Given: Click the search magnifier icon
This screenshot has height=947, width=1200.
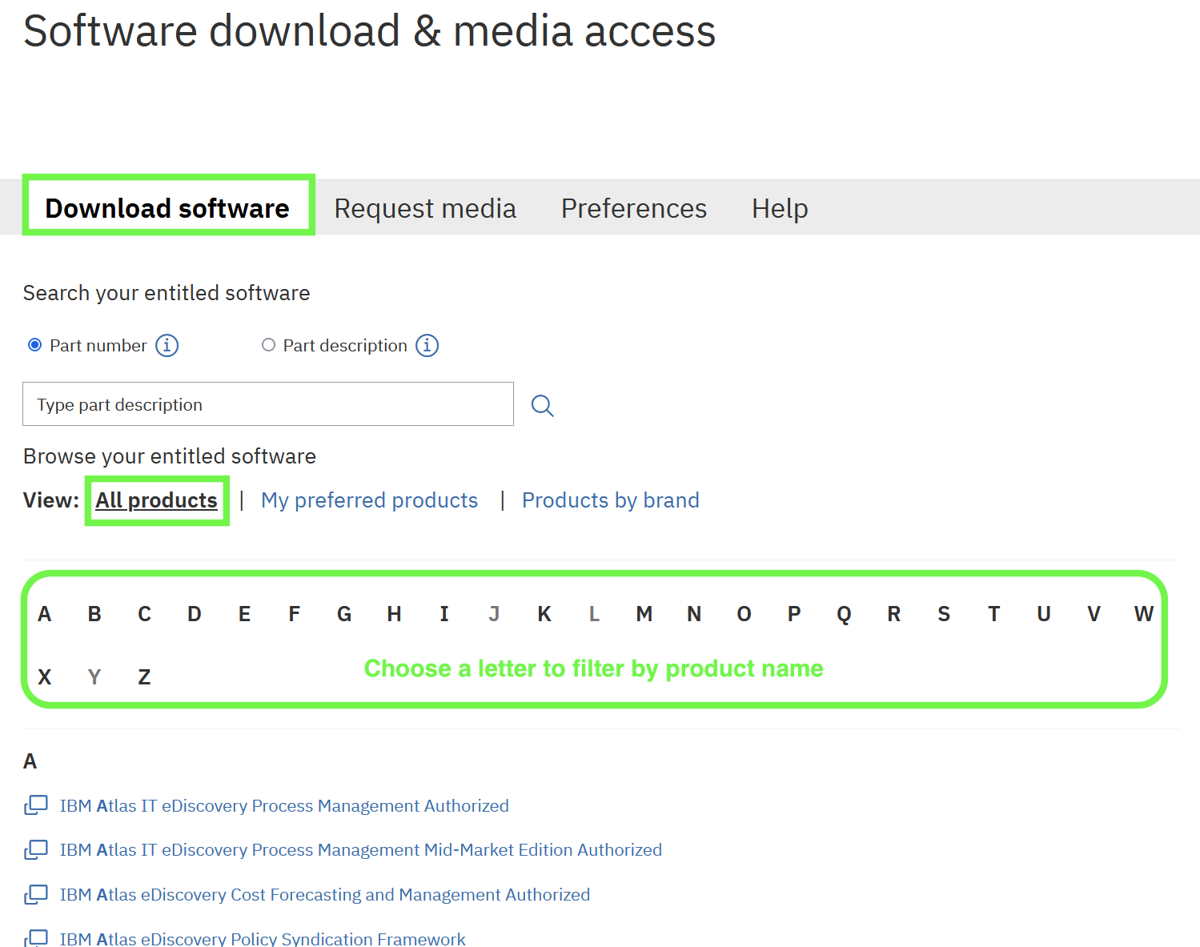Looking at the screenshot, I should 543,405.
